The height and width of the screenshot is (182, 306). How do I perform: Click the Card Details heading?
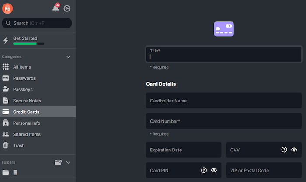161,84
